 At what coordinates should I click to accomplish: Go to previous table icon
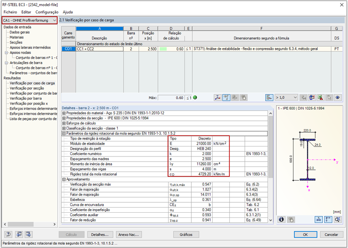click(x=19, y=234)
